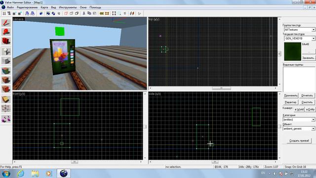Select the Clipping tool
The image size is (316, 178).
click(6, 99)
